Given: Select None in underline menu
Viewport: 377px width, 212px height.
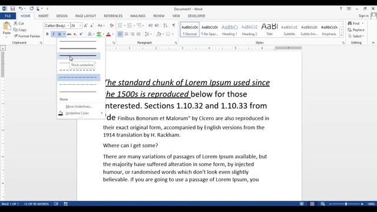Looking at the screenshot, I should tap(64, 99).
